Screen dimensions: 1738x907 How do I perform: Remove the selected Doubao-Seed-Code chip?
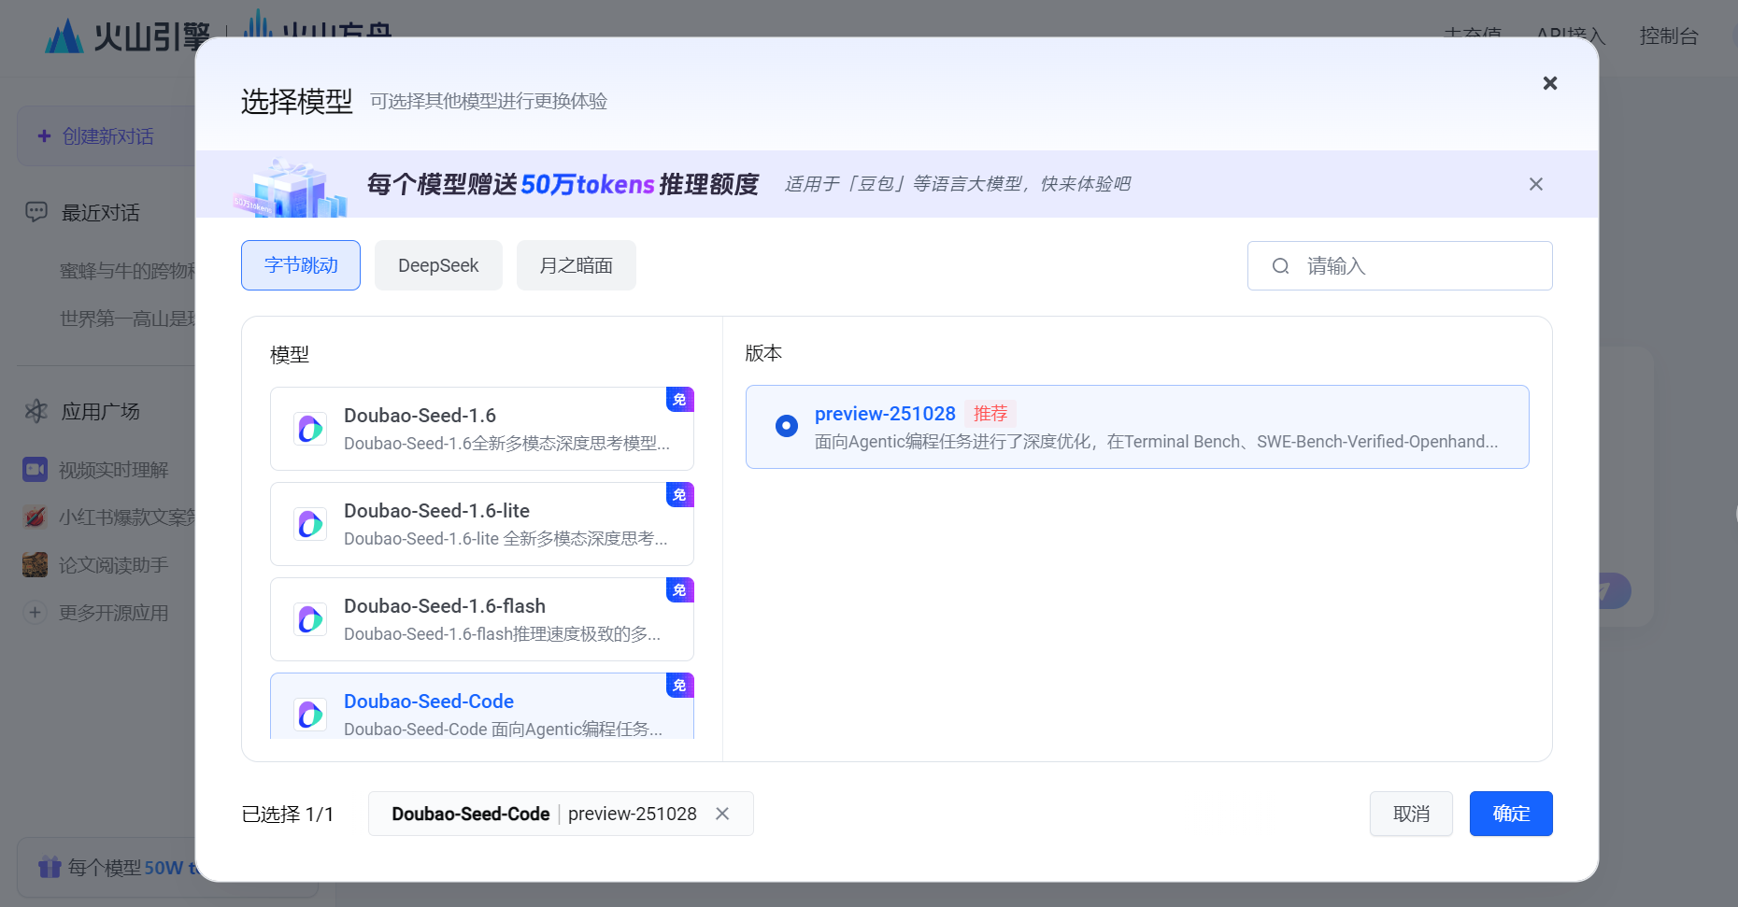[722, 814]
